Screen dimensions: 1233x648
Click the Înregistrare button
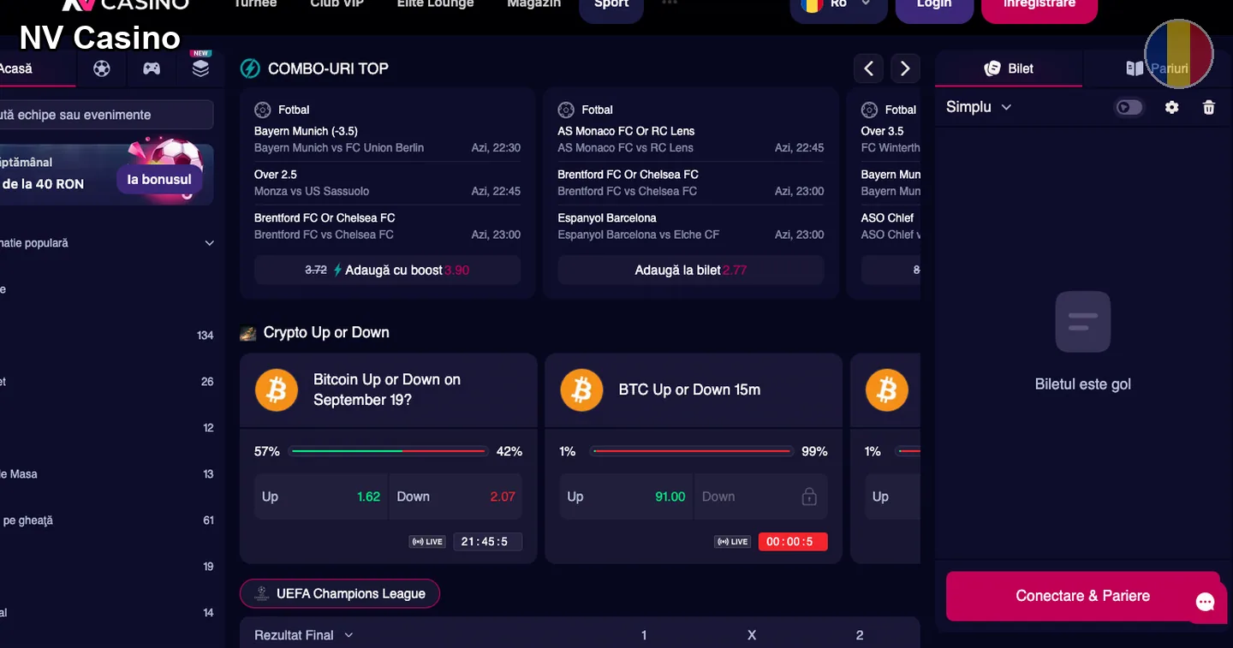pos(1039,5)
